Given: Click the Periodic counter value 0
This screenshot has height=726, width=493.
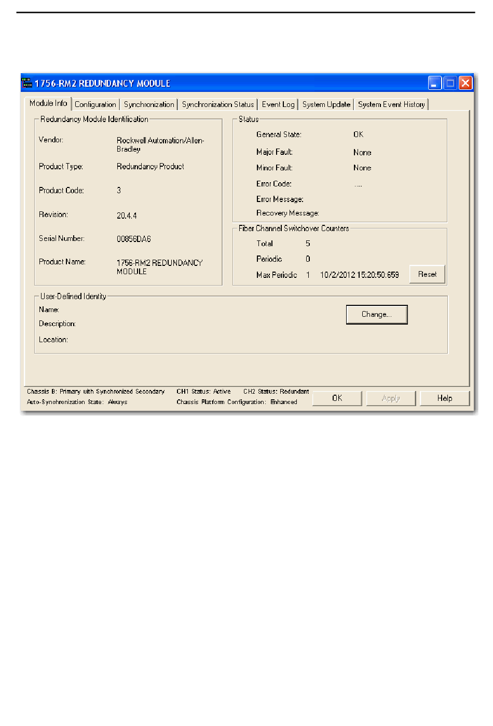Looking at the screenshot, I should [x=308, y=259].
